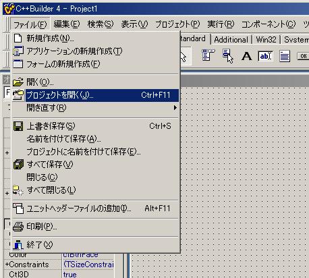Choose ユニットヘッダーファイルの追加 entry
Image resolution: width=309 pixels, height=278 pixels.
(x=95, y=208)
